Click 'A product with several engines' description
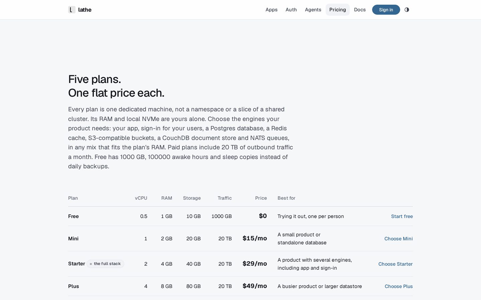Viewport: 481px width, 300px height. pyautogui.click(x=315, y=264)
